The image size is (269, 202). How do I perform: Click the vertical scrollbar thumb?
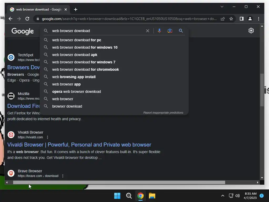[262, 90]
